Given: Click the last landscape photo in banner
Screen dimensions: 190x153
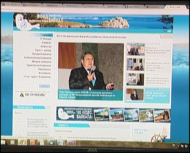Looking at the screenshot, I should 162,115.
